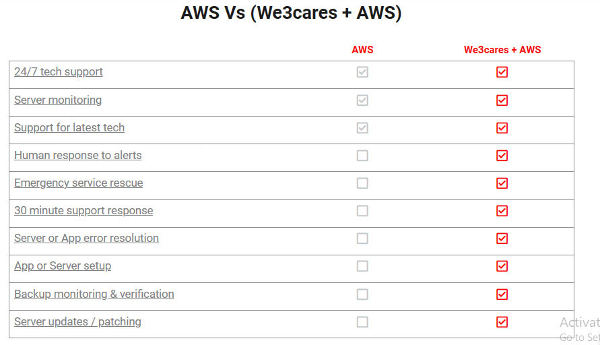Click the App or Server setup link
The height and width of the screenshot is (345, 600).
pos(63,265)
